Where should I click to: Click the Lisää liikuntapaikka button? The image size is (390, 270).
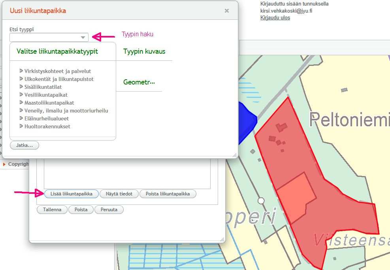click(72, 194)
